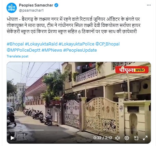Visit the @CP_Bhopal mention
The height and width of the screenshot is (146, 157).
108,44
